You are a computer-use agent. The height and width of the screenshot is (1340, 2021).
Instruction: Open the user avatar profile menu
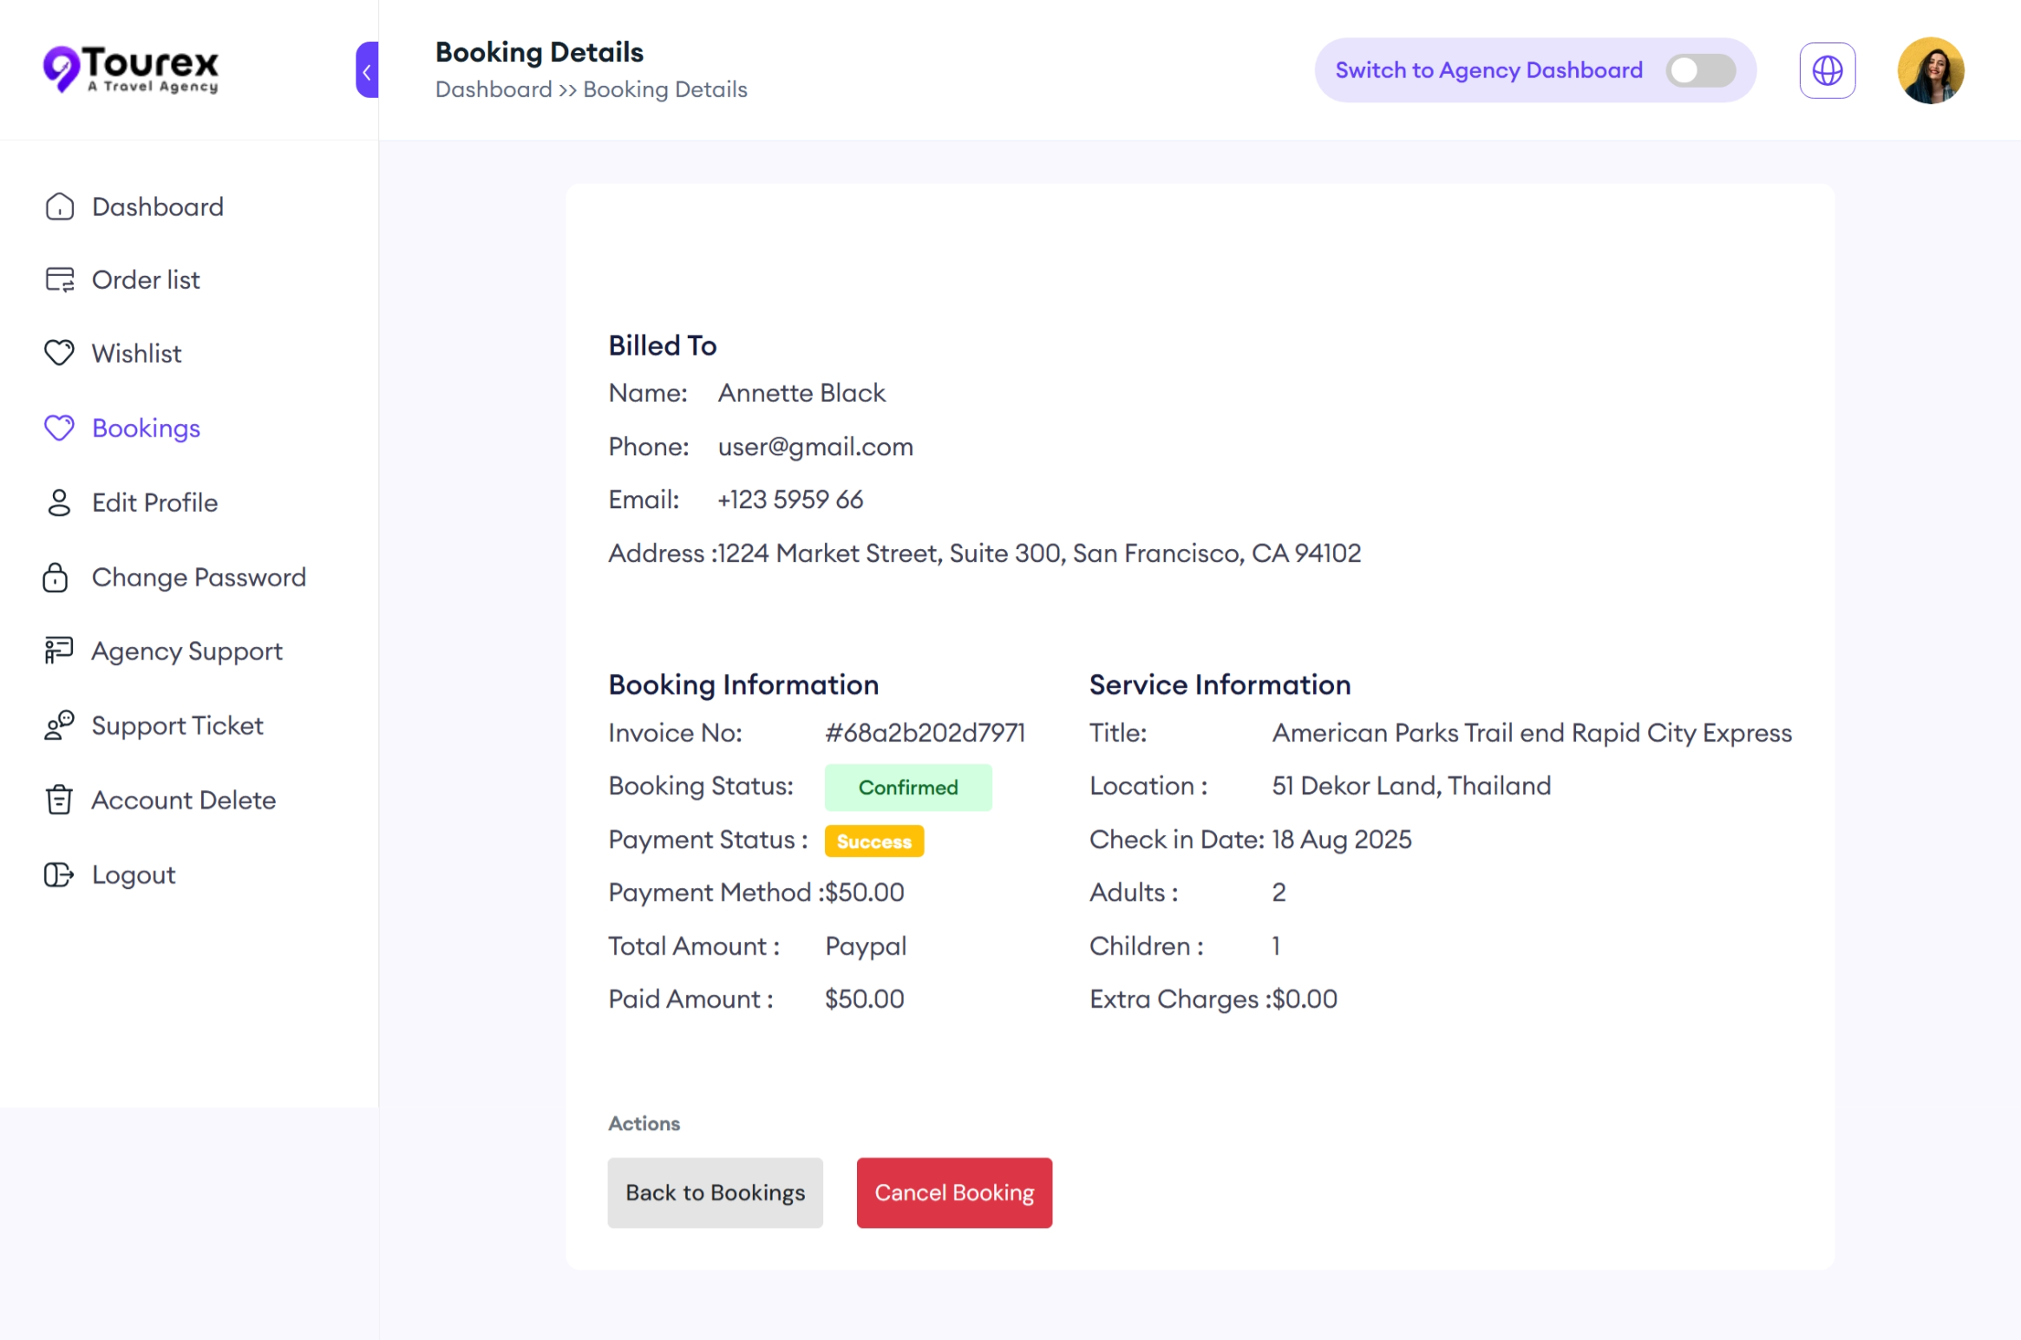coord(1930,70)
